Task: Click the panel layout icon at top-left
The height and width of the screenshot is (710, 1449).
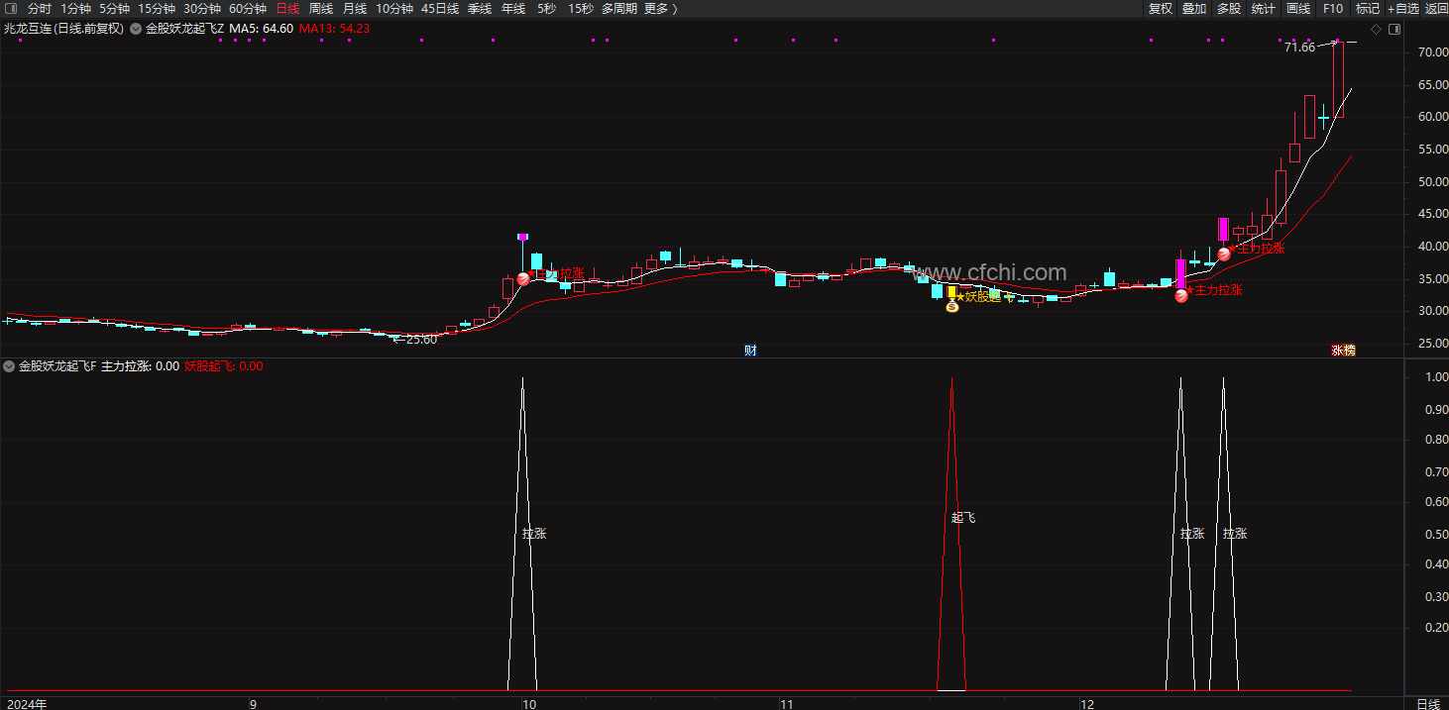Action: click(11, 9)
